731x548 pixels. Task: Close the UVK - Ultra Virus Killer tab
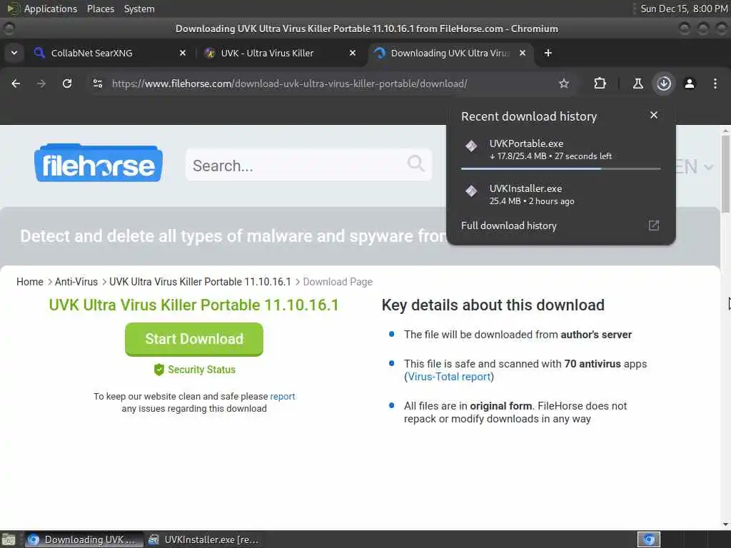click(x=353, y=53)
